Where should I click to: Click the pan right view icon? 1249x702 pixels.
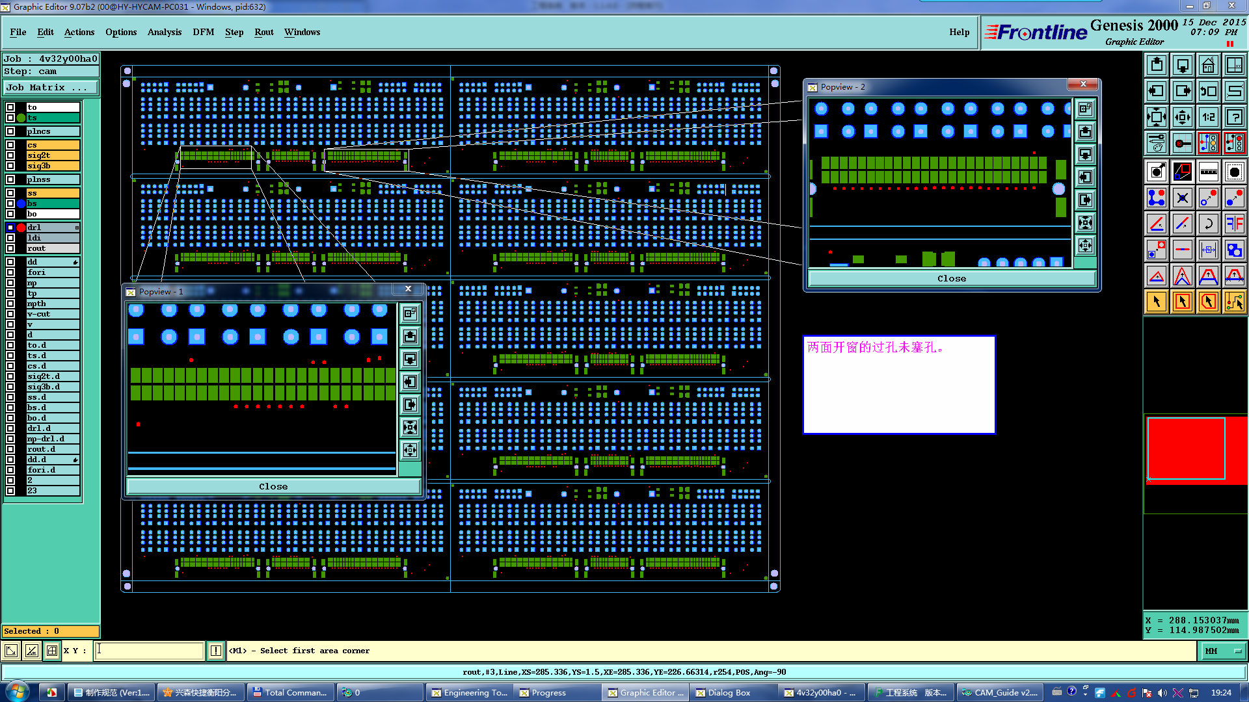pos(1183,91)
